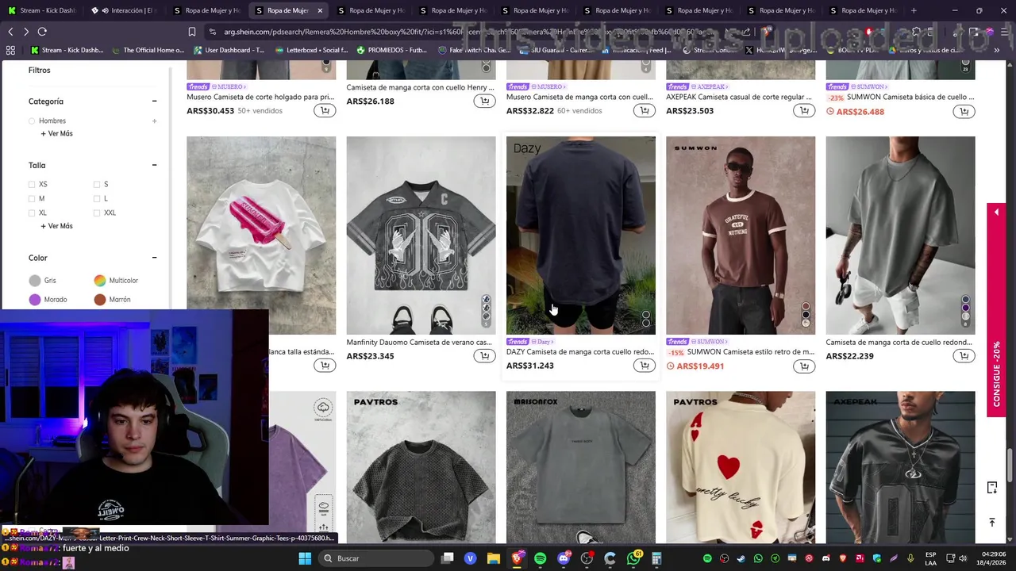Check the XL size filter

click(x=32, y=213)
